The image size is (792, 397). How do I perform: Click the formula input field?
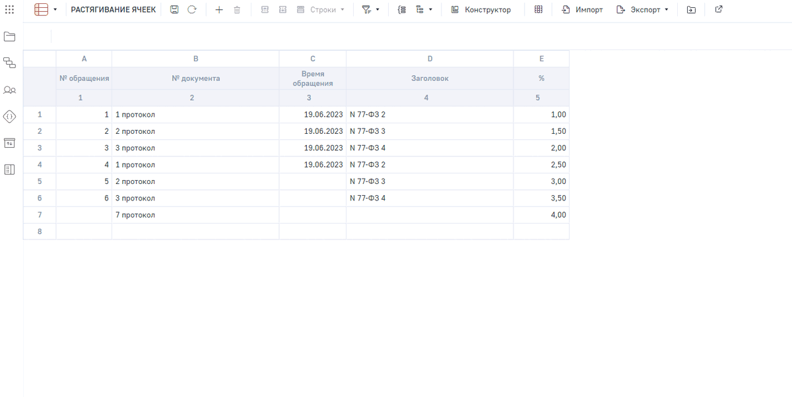(421, 36)
